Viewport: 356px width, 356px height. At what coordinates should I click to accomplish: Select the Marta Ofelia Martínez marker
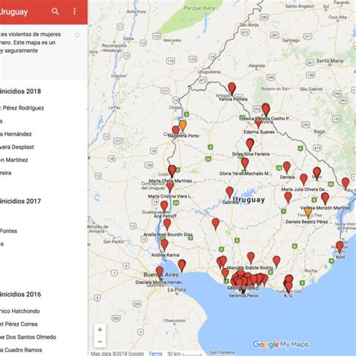(x=172, y=171)
